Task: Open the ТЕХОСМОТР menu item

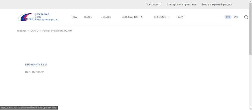Action: click(161, 17)
